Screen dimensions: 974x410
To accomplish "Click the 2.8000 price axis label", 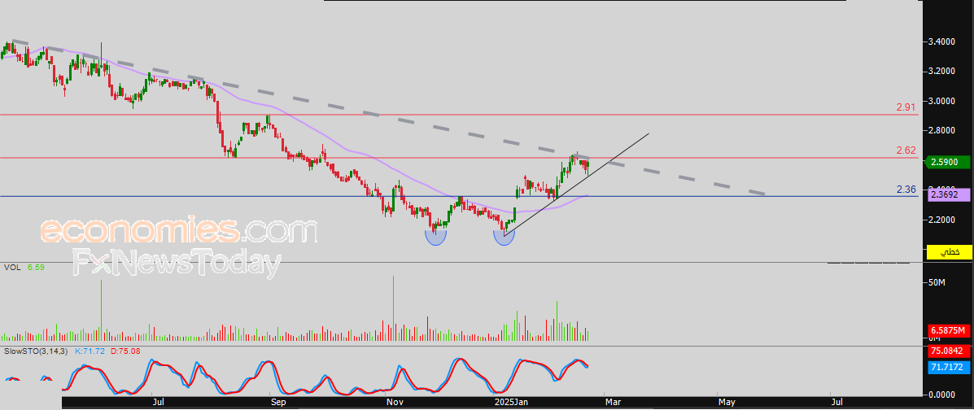I will (x=941, y=130).
